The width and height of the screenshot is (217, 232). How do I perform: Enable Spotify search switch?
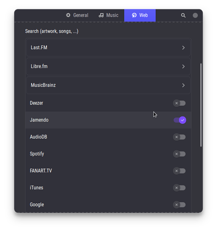click(179, 154)
